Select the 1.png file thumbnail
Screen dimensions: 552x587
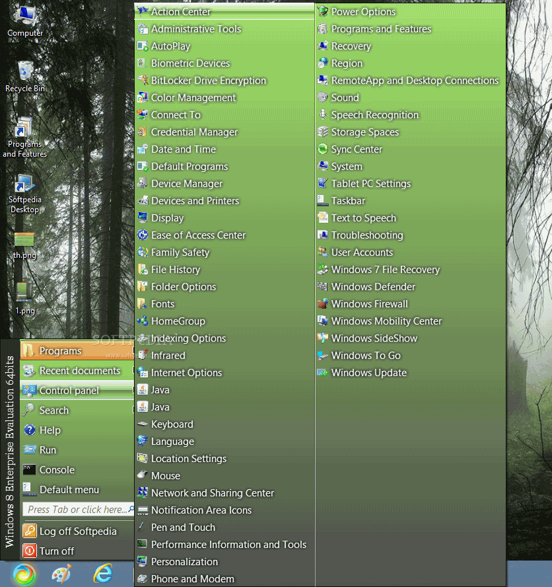(x=24, y=292)
